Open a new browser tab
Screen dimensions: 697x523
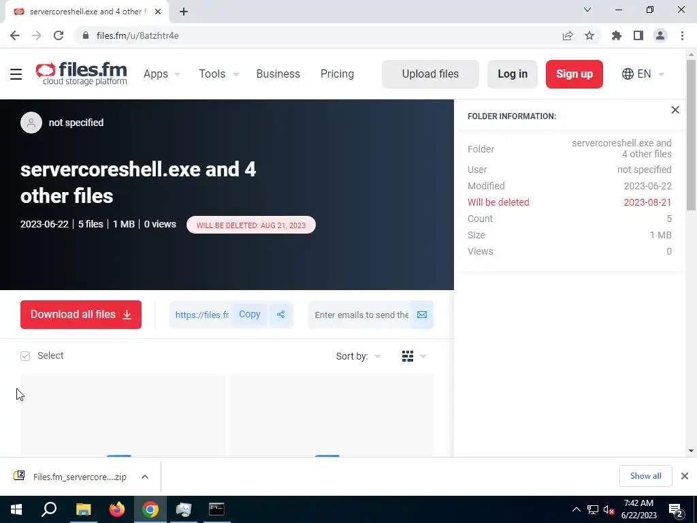[184, 12]
